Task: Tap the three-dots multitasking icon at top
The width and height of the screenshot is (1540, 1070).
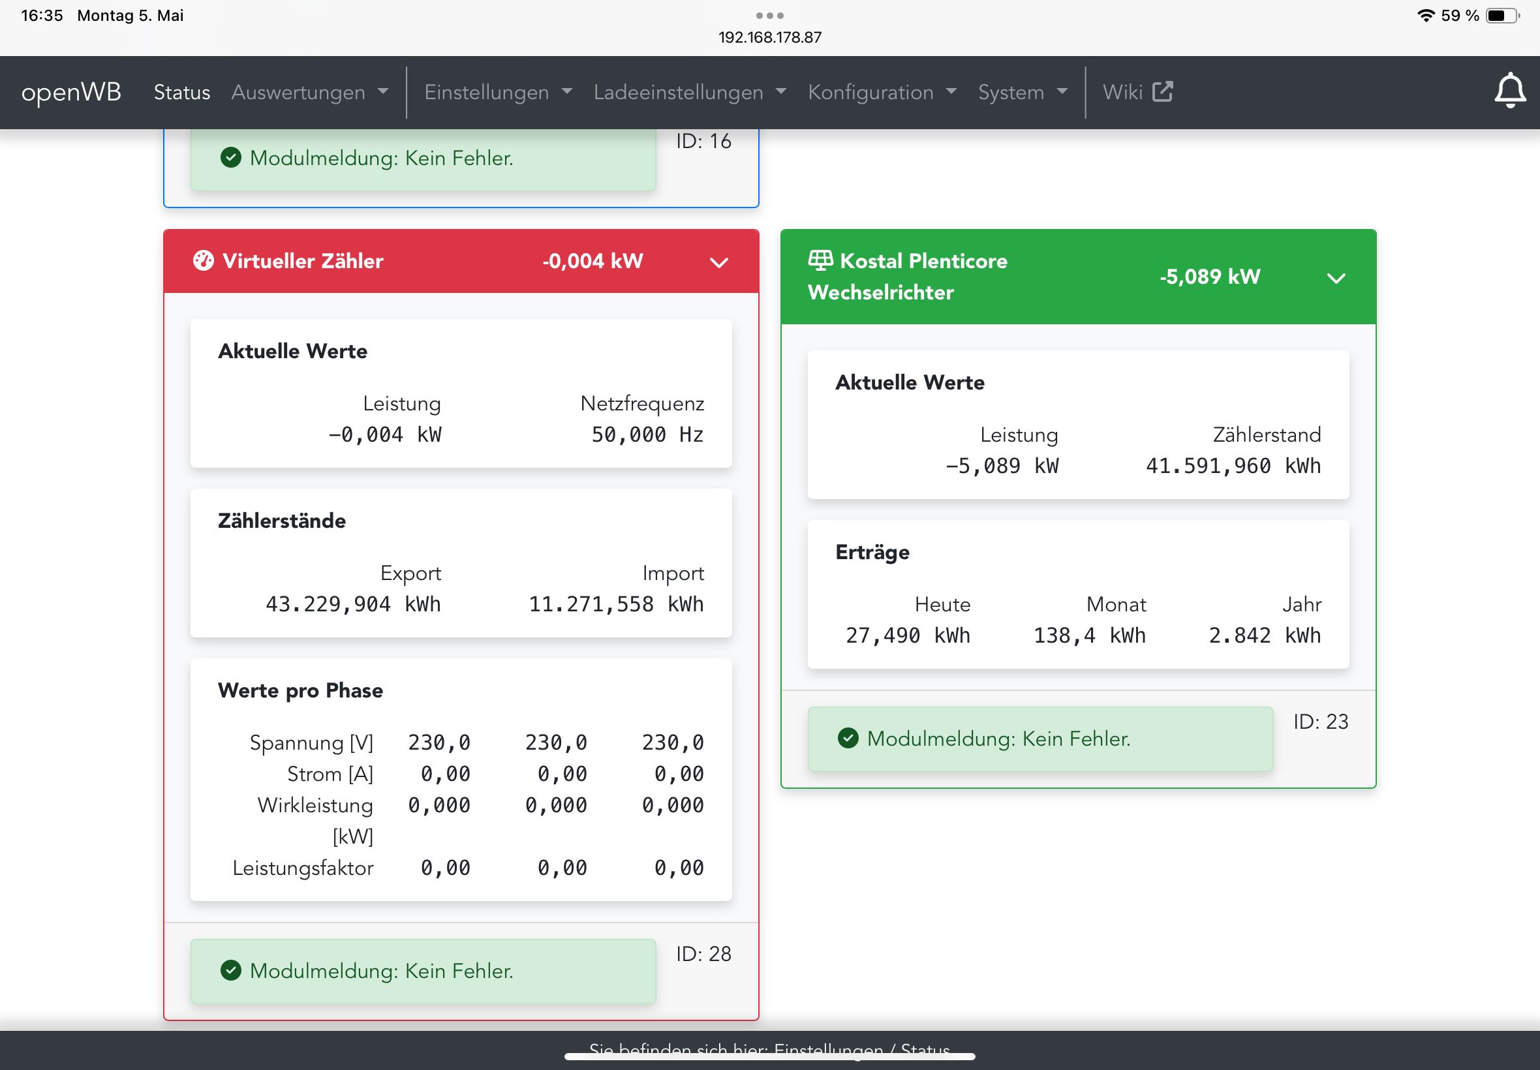Action: [769, 16]
